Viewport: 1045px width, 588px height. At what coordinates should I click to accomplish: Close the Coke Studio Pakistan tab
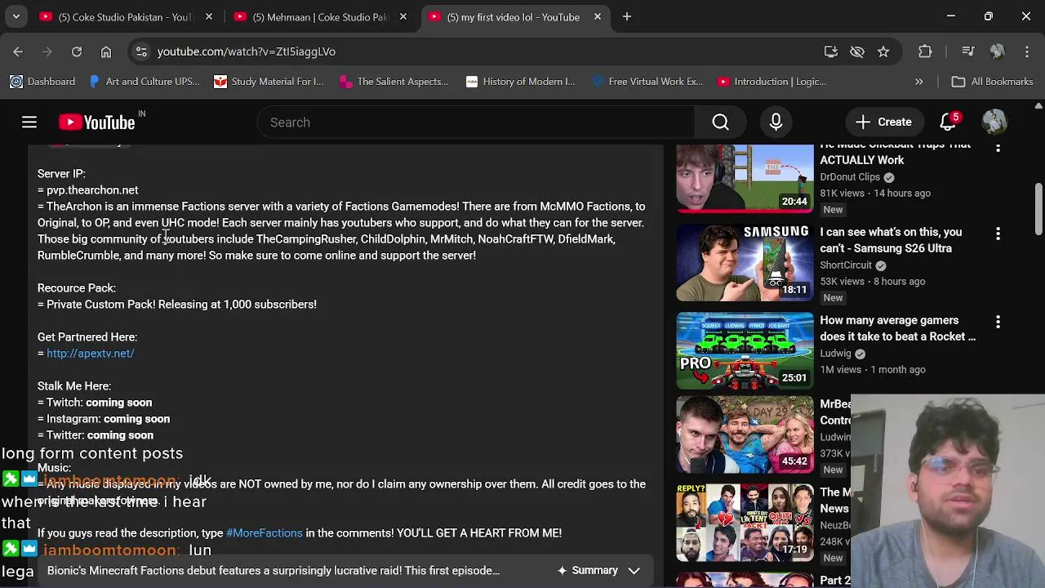tap(209, 16)
